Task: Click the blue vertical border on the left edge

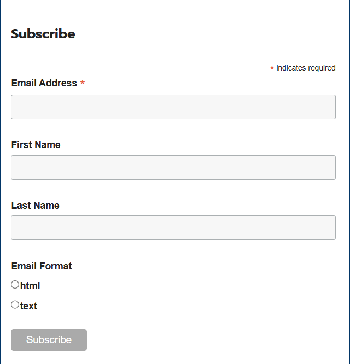Action: pos(1,182)
